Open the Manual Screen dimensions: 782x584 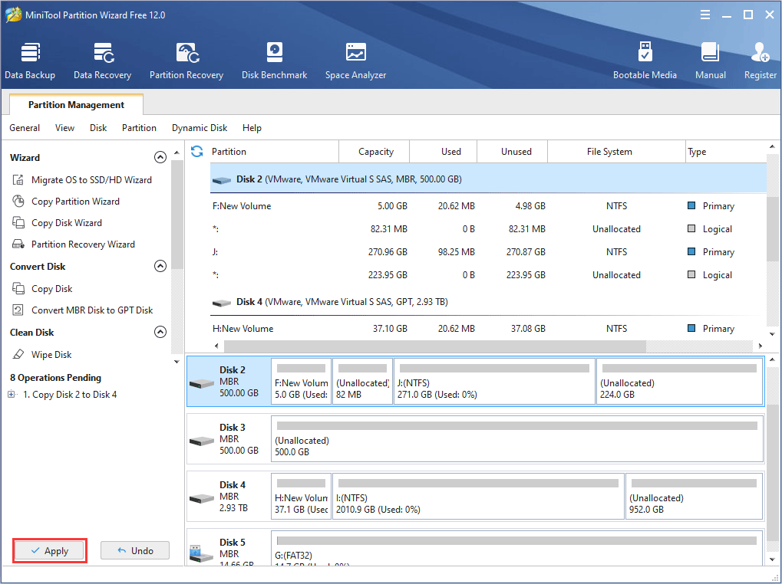point(710,61)
